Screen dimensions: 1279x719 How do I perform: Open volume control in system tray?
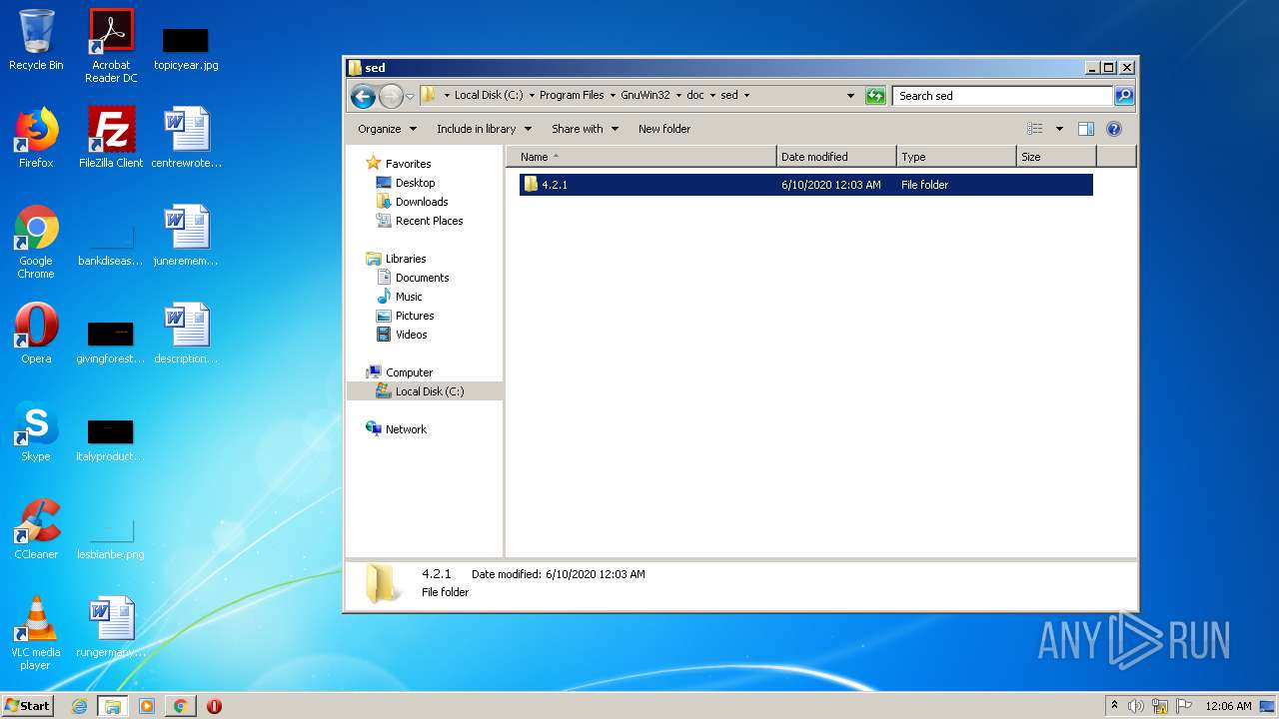pyautogui.click(x=1136, y=706)
